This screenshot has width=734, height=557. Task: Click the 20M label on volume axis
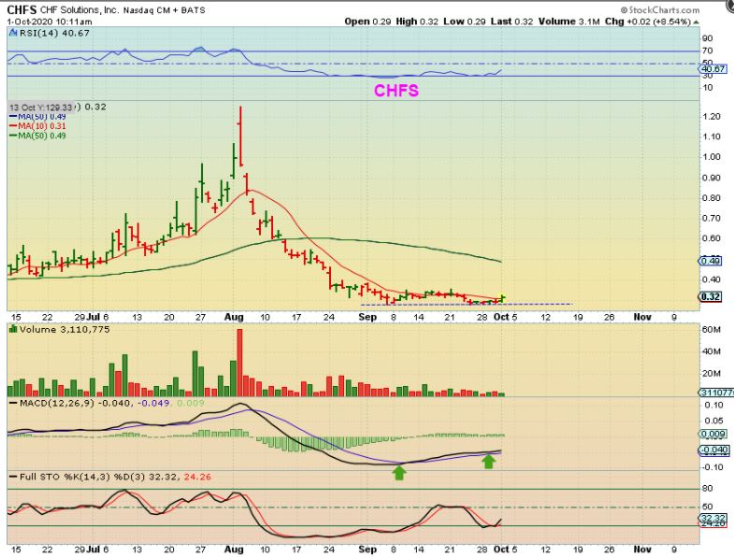tap(711, 374)
